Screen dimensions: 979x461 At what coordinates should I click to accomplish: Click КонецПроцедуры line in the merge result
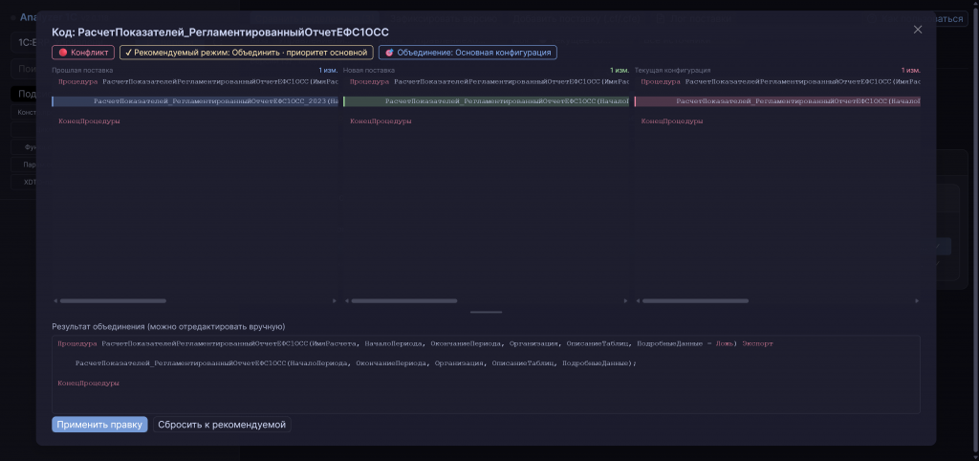coord(88,383)
